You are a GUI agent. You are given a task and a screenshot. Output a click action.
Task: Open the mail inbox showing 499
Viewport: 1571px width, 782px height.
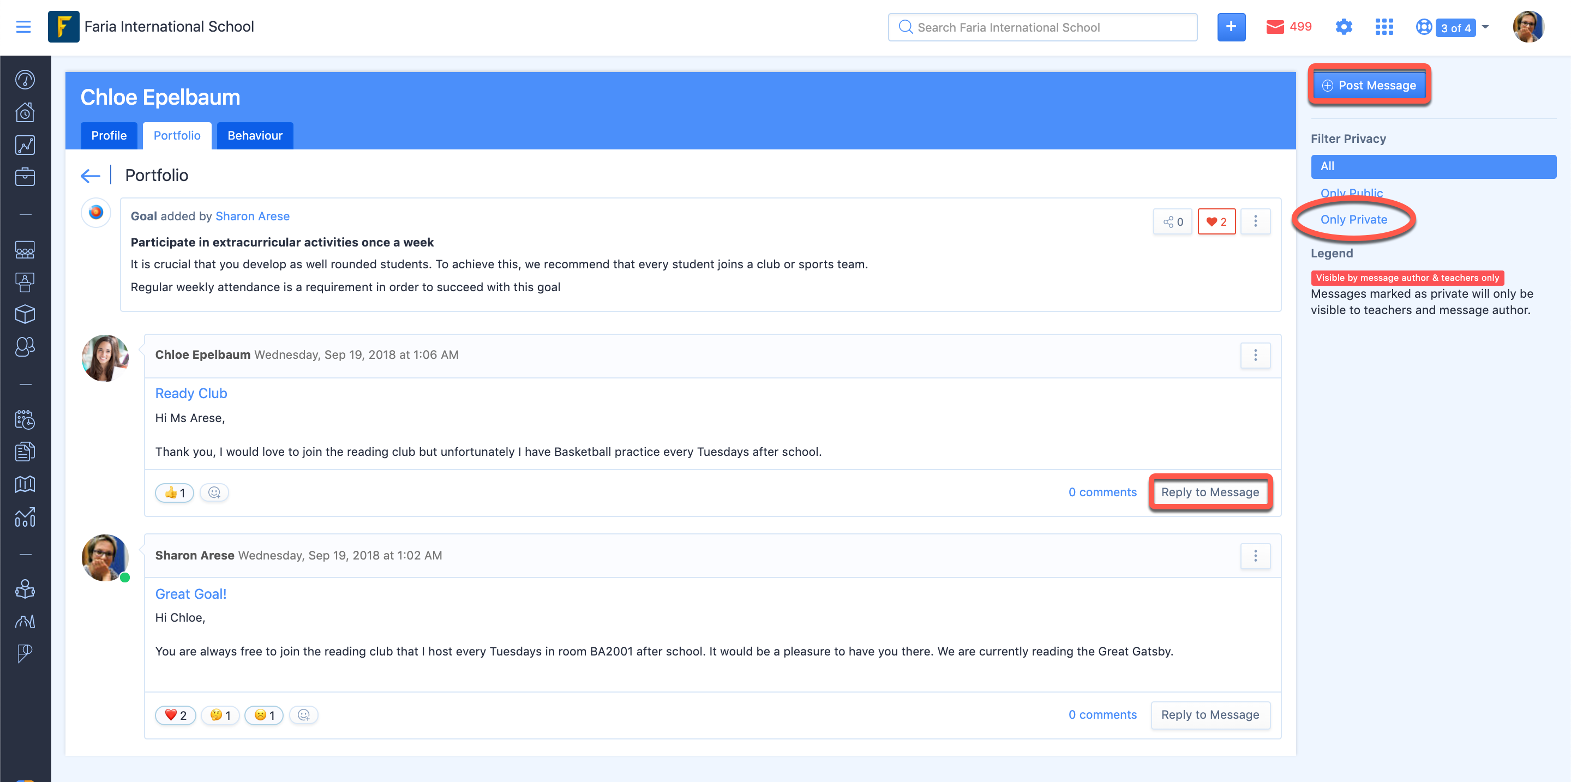point(1288,27)
